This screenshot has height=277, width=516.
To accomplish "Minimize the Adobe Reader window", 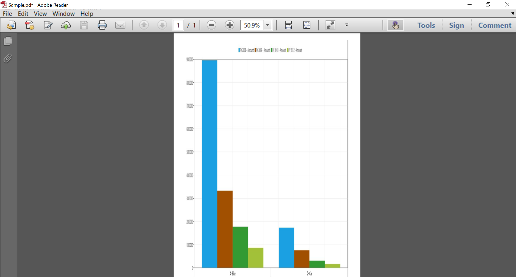I will point(470,5).
